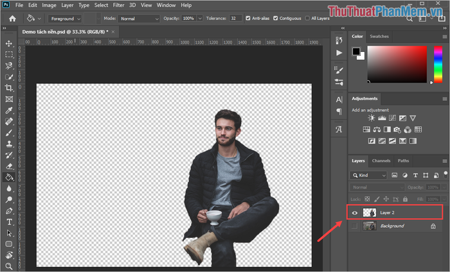Switch to the Paths tab
The width and height of the screenshot is (450, 272).
(x=403, y=161)
